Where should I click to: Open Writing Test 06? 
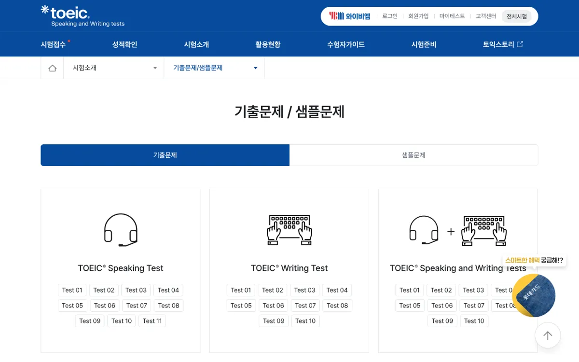pos(274,306)
